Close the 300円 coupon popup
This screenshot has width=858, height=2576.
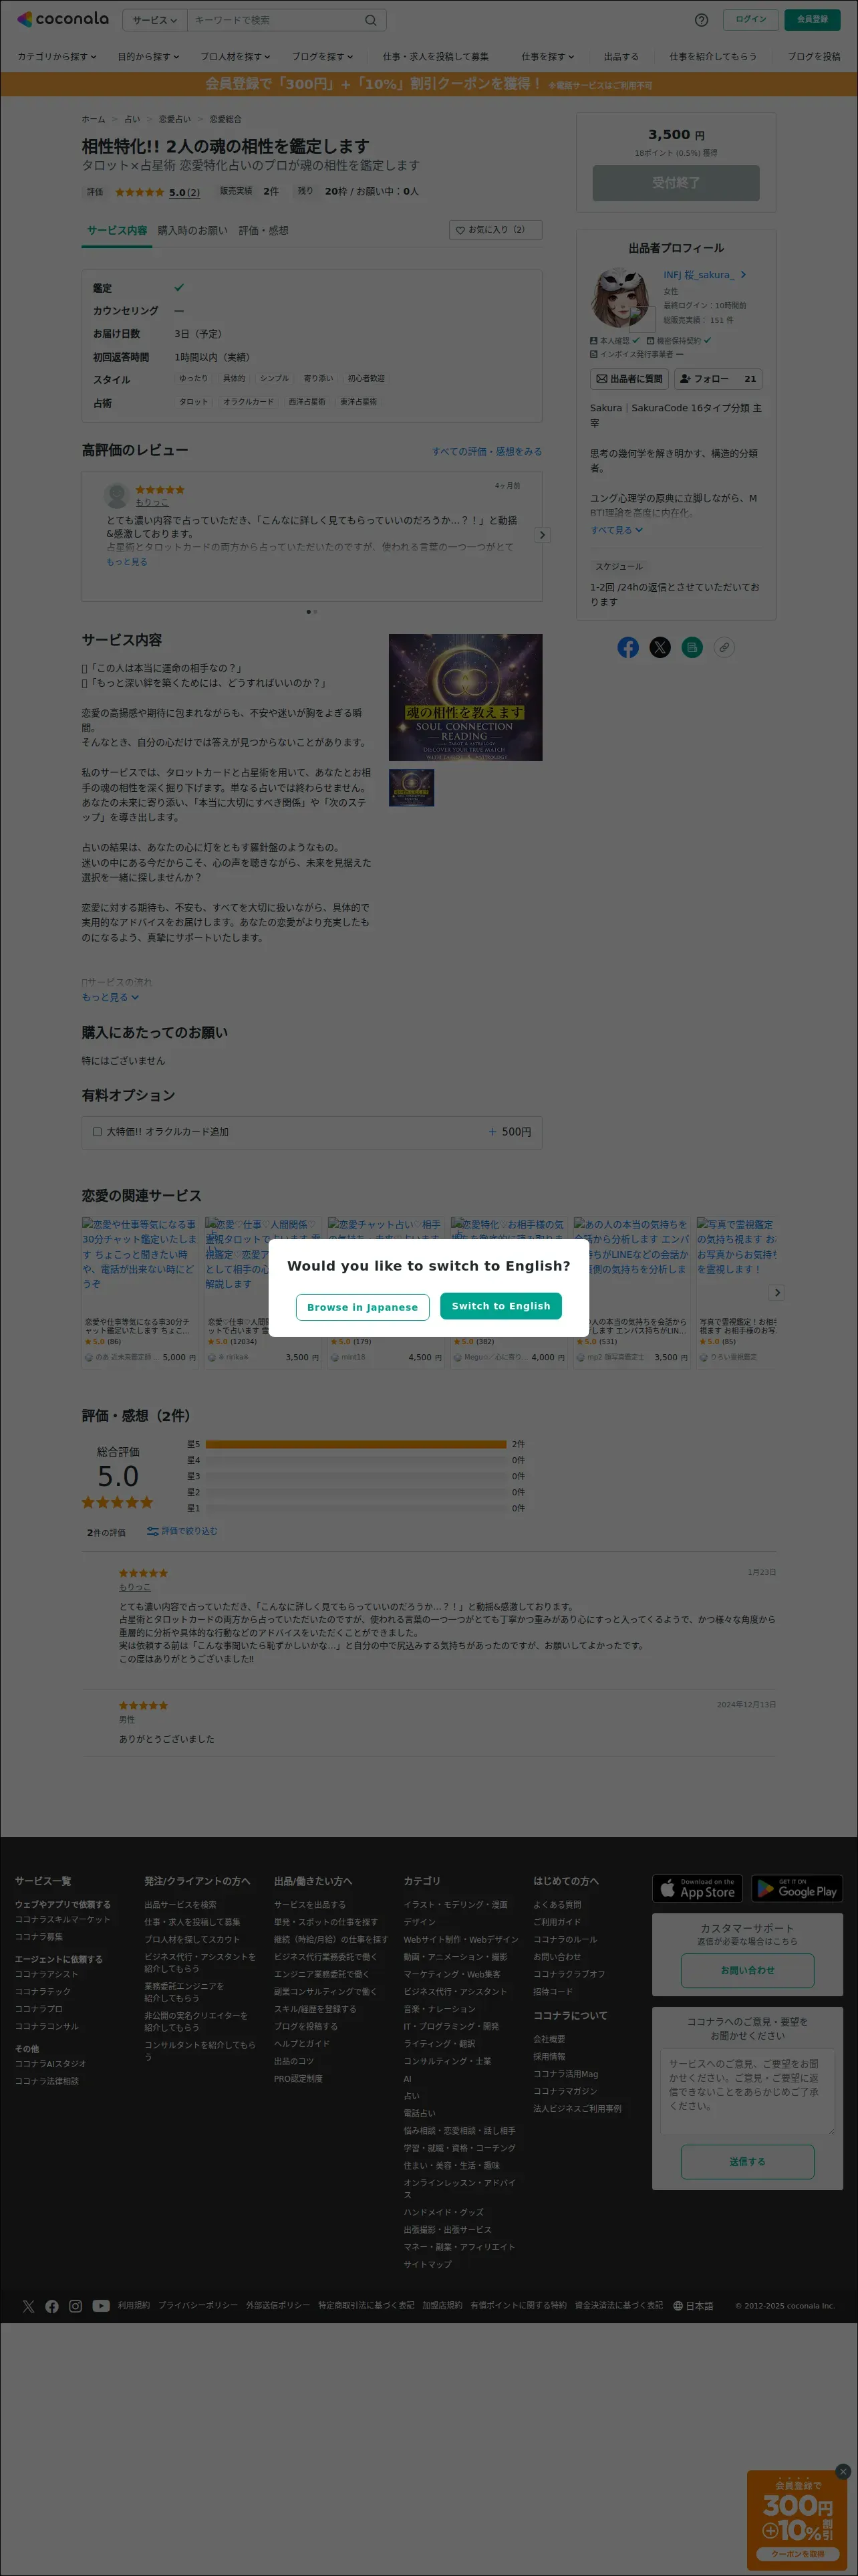tap(843, 2471)
